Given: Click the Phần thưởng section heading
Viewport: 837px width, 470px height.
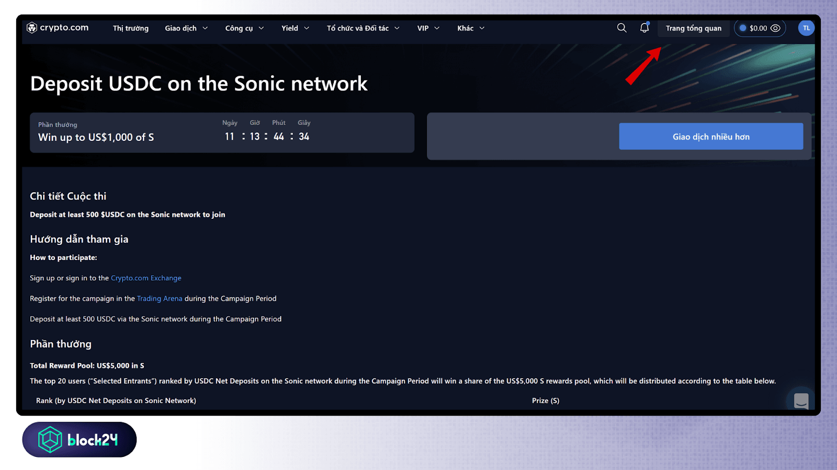Looking at the screenshot, I should pos(61,344).
